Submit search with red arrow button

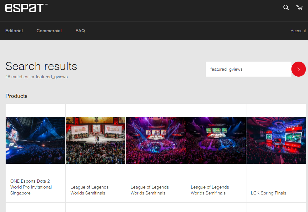coord(298,69)
